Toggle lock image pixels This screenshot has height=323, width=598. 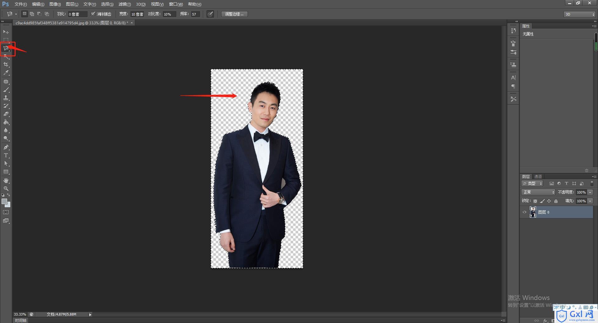[x=542, y=201]
